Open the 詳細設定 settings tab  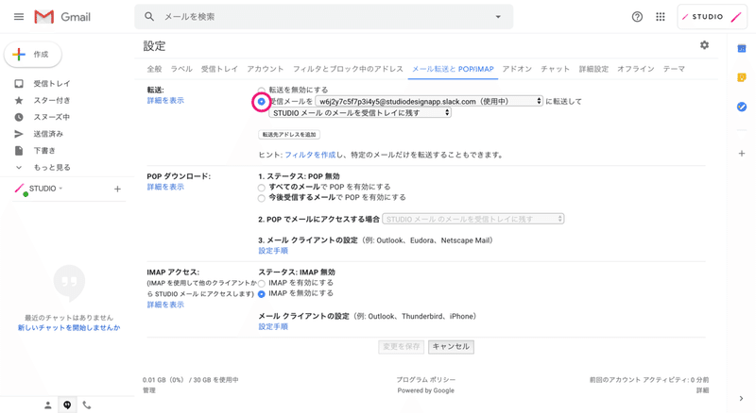(593, 69)
